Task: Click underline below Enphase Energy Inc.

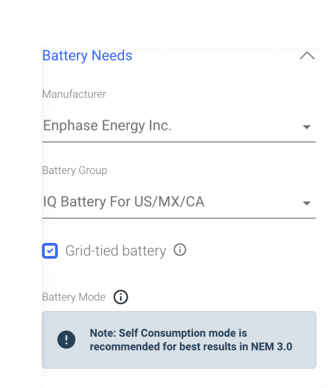Action: pos(179,142)
